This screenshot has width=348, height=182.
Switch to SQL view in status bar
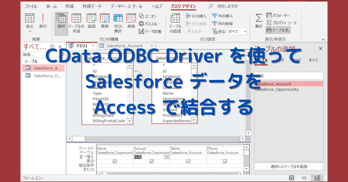click(304, 178)
